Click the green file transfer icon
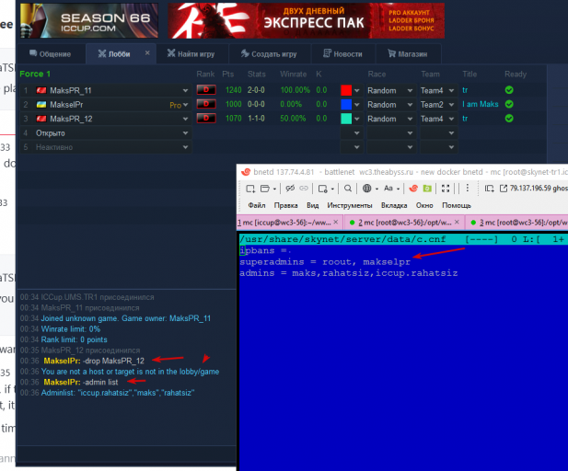 tap(427, 189)
